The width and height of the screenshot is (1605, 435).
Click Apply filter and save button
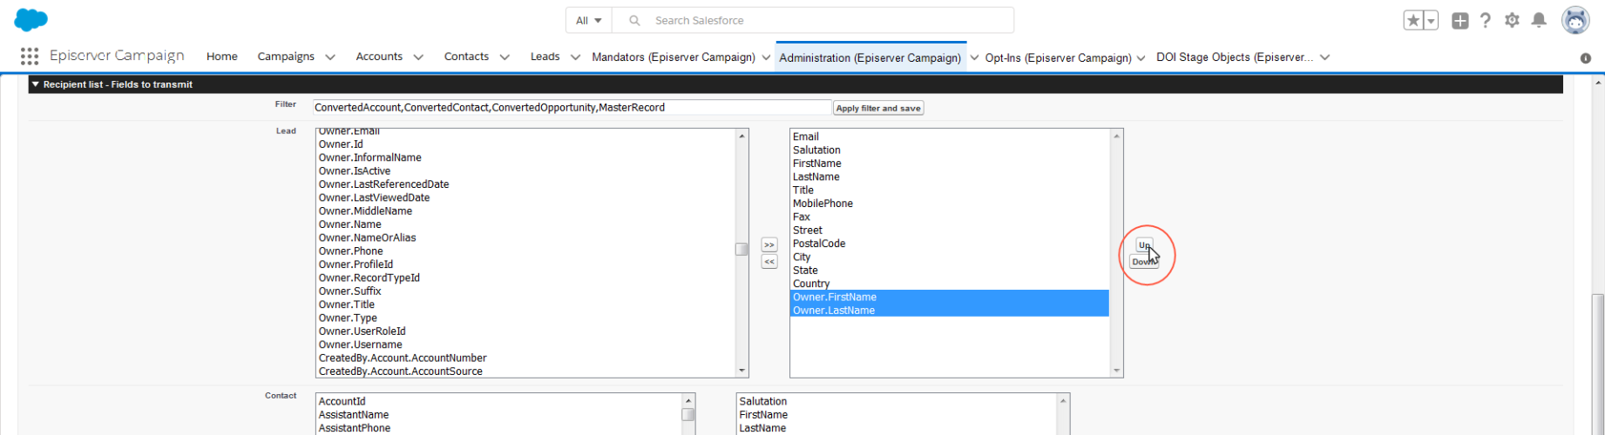point(877,108)
